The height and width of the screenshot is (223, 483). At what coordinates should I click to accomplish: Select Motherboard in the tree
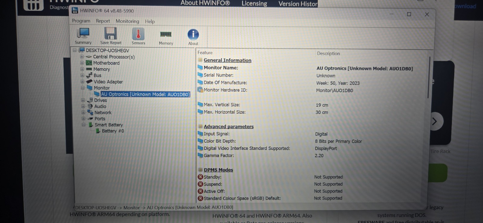106,63
